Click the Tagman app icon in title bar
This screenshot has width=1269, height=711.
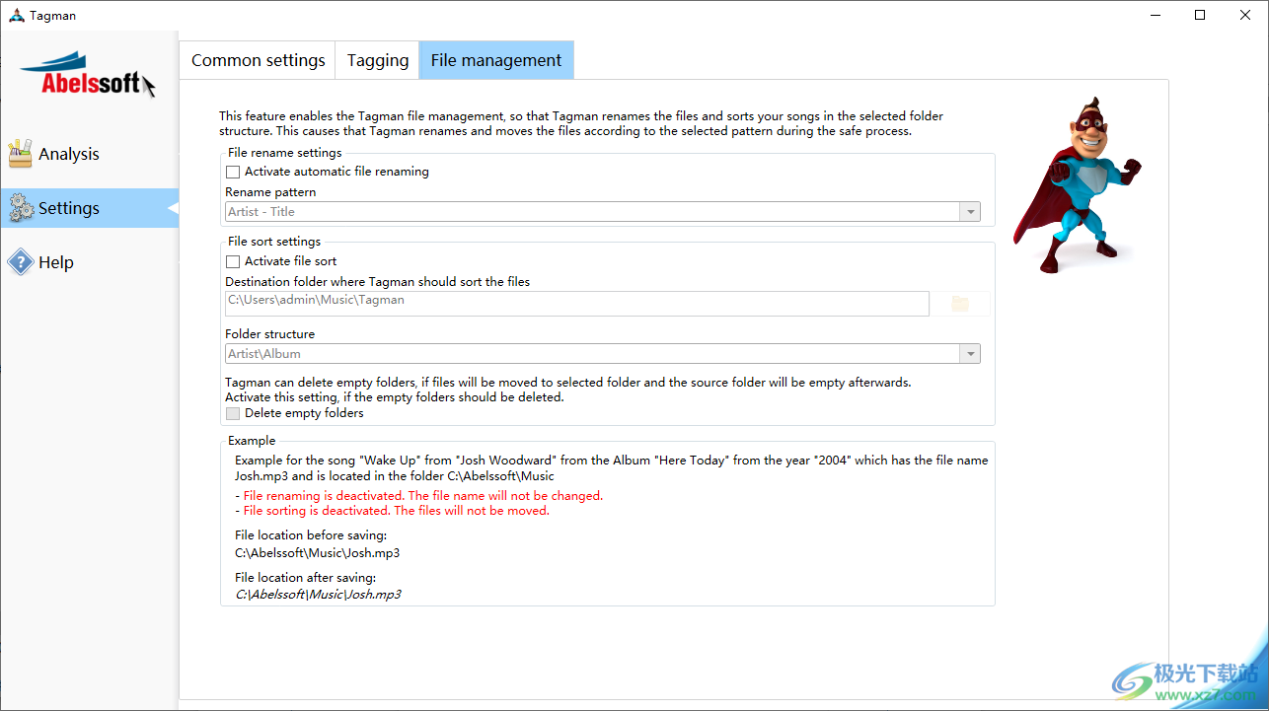(x=16, y=16)
